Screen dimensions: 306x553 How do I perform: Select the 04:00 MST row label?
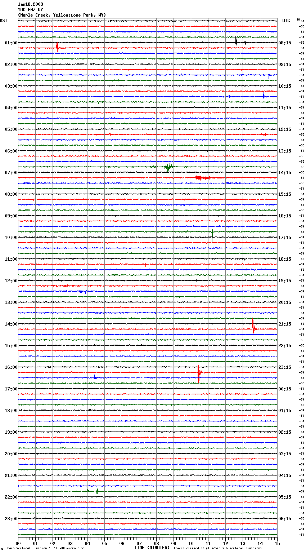point(11,108)
